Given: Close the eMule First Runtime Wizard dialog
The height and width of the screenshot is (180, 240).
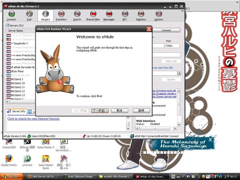Looking at the screenshot, I should click(149, 29).
